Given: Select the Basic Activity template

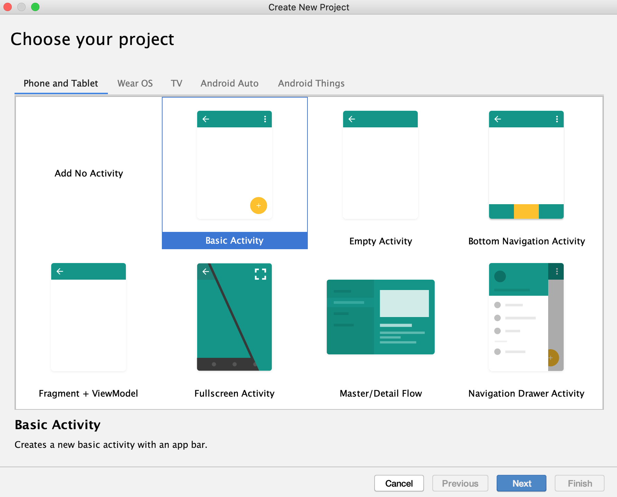Looking at the screenshot, I should coord(234,240).
